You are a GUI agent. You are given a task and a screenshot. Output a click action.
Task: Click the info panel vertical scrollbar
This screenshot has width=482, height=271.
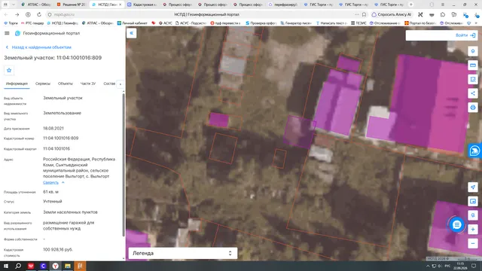[124, 164]
